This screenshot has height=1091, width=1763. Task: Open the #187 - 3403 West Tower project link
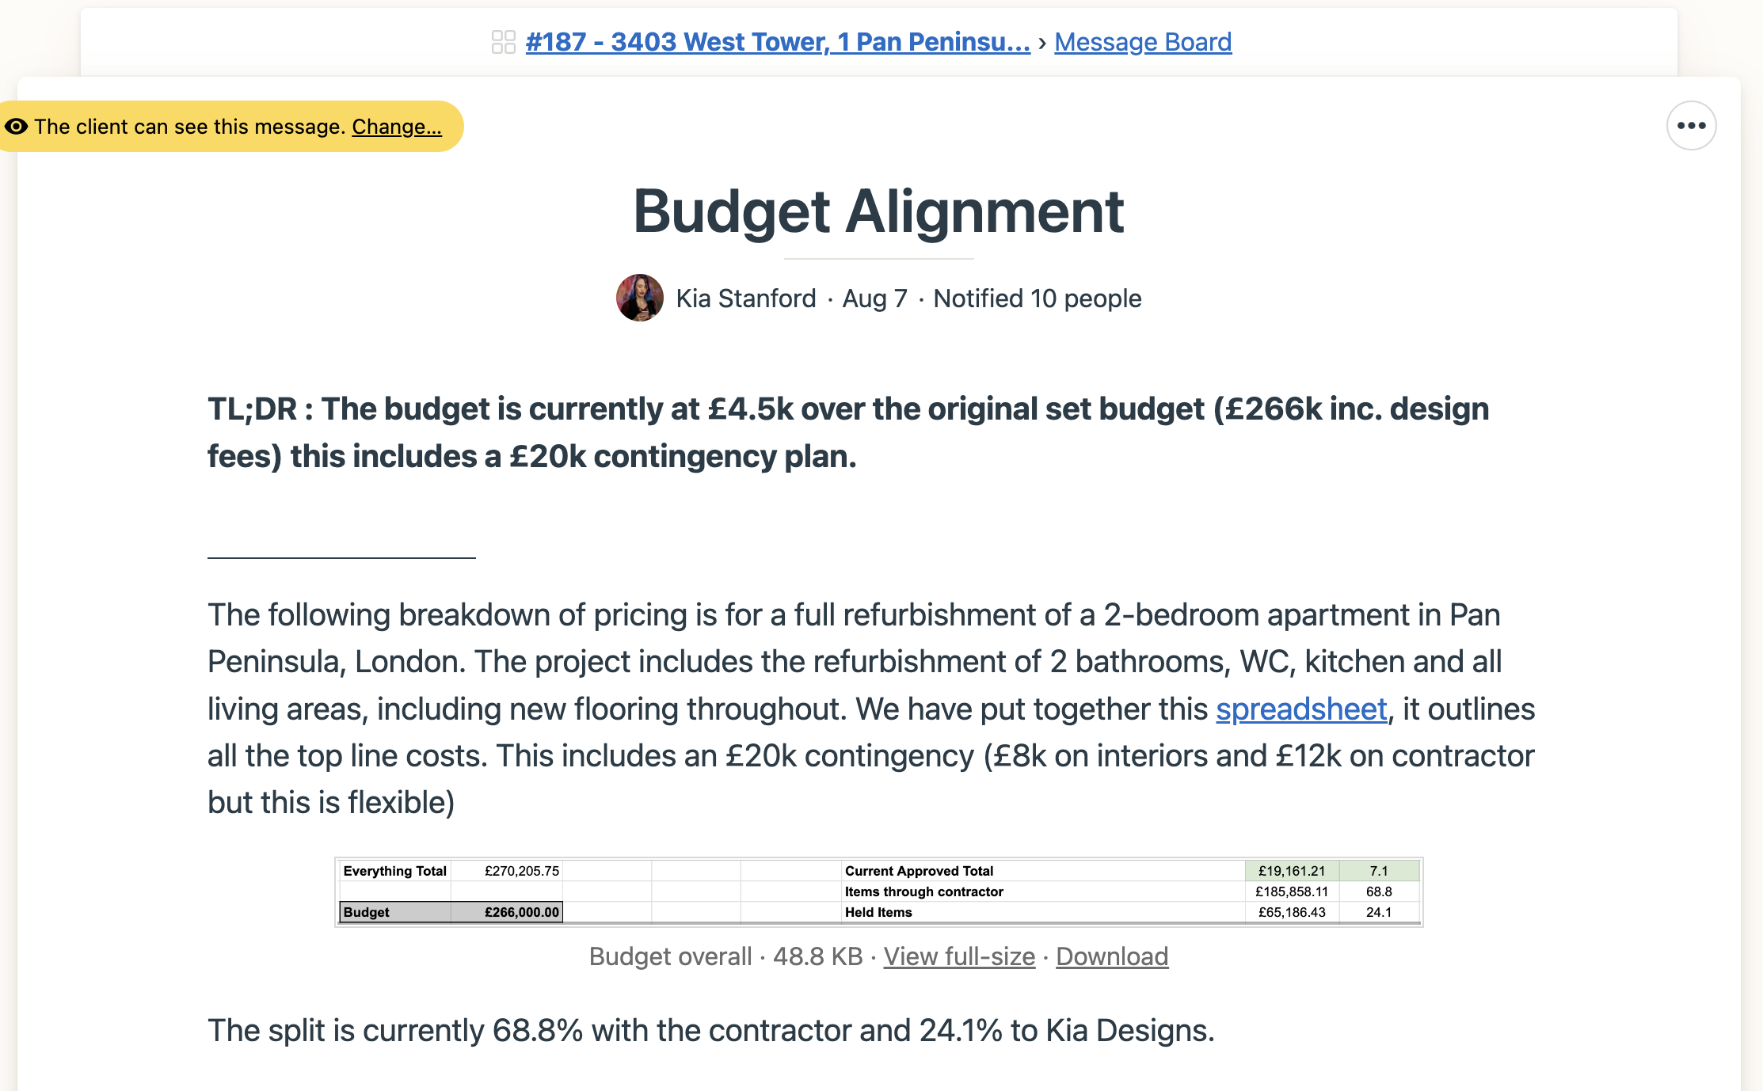point(778,42)
